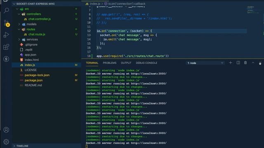
Task: Open the Extensions view
Action: click(6, 47)
